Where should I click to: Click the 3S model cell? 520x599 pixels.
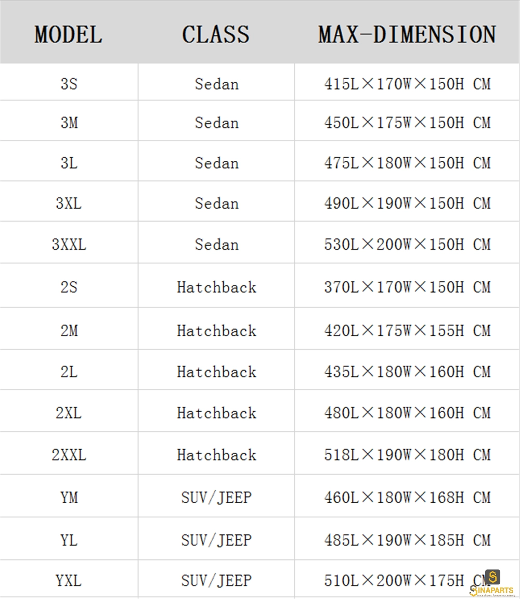69,84
